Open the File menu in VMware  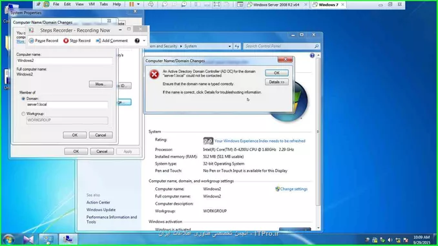pyautogui.click(x=56, y=4)
